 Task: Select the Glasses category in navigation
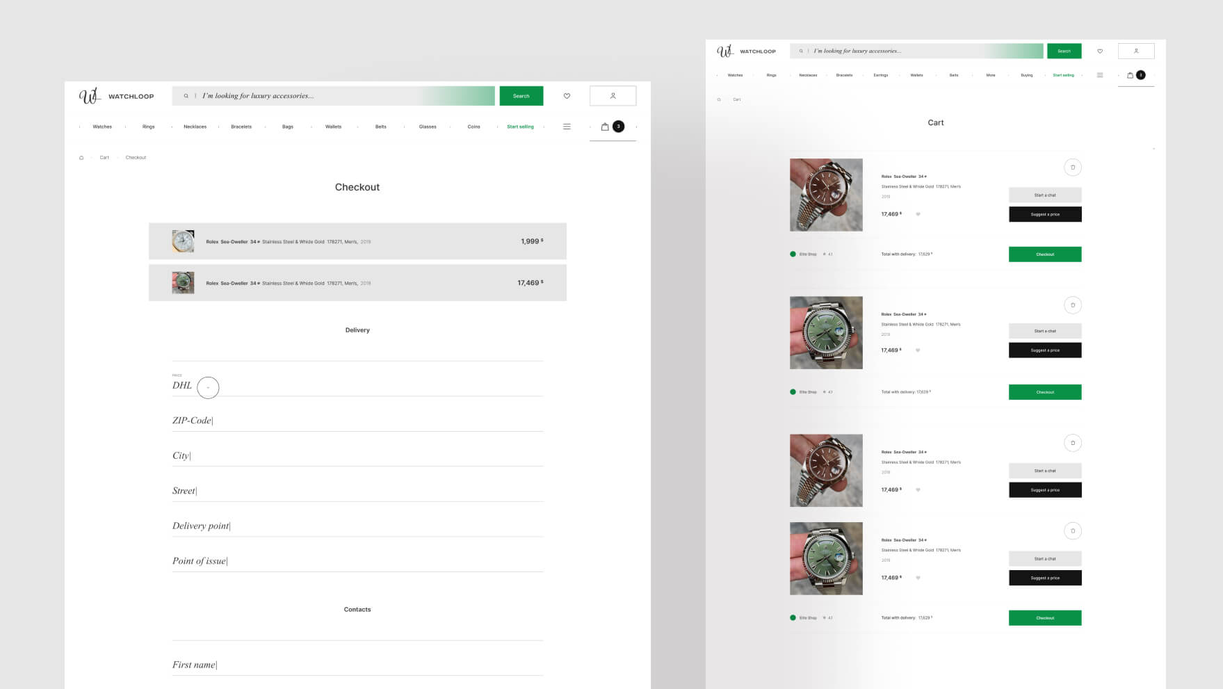428,127
